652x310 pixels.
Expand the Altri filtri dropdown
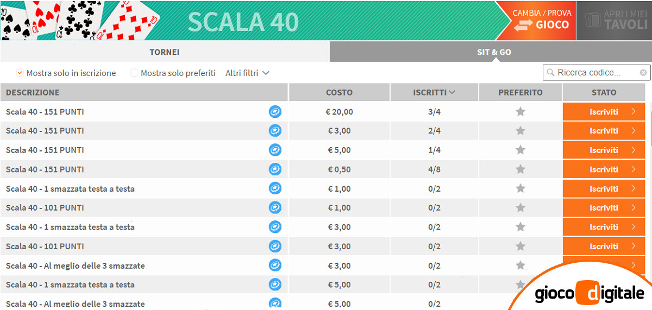(x=247, y=73)
